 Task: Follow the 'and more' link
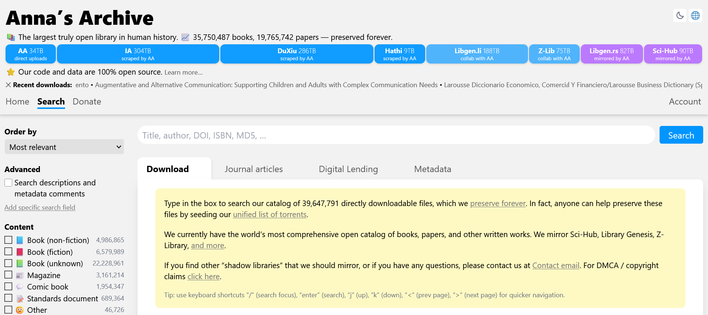coord(207,246)
